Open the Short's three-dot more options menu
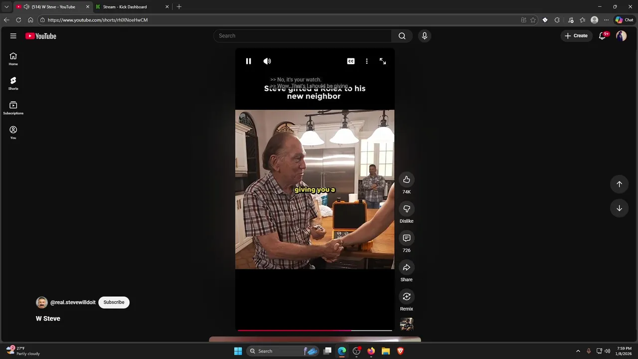Viewport: 638px width, 359px height. point(367,61)
